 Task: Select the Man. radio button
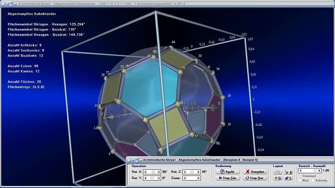[300, 180]
